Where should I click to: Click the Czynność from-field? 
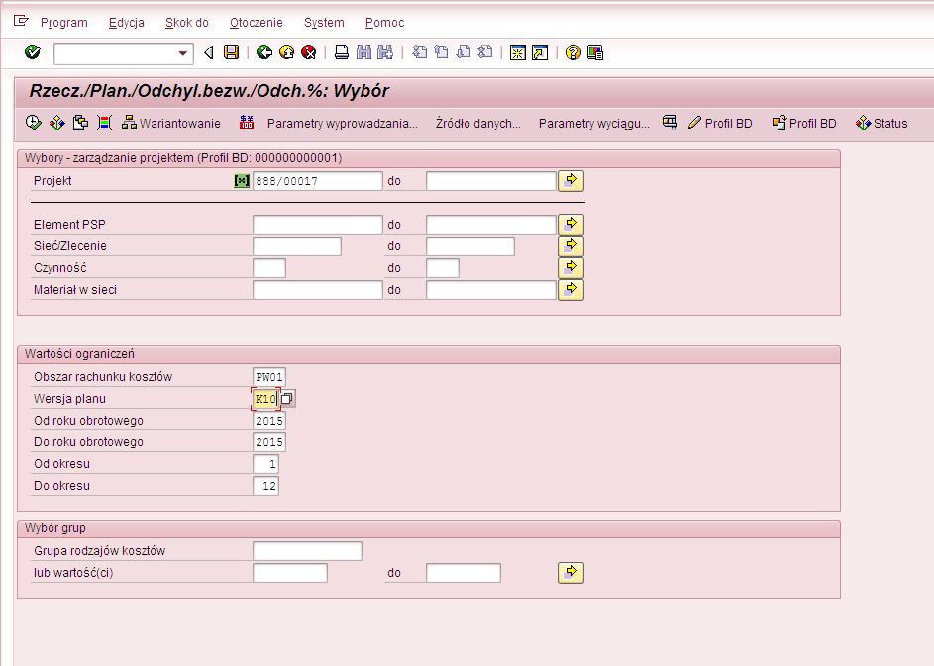pos(269,268)
